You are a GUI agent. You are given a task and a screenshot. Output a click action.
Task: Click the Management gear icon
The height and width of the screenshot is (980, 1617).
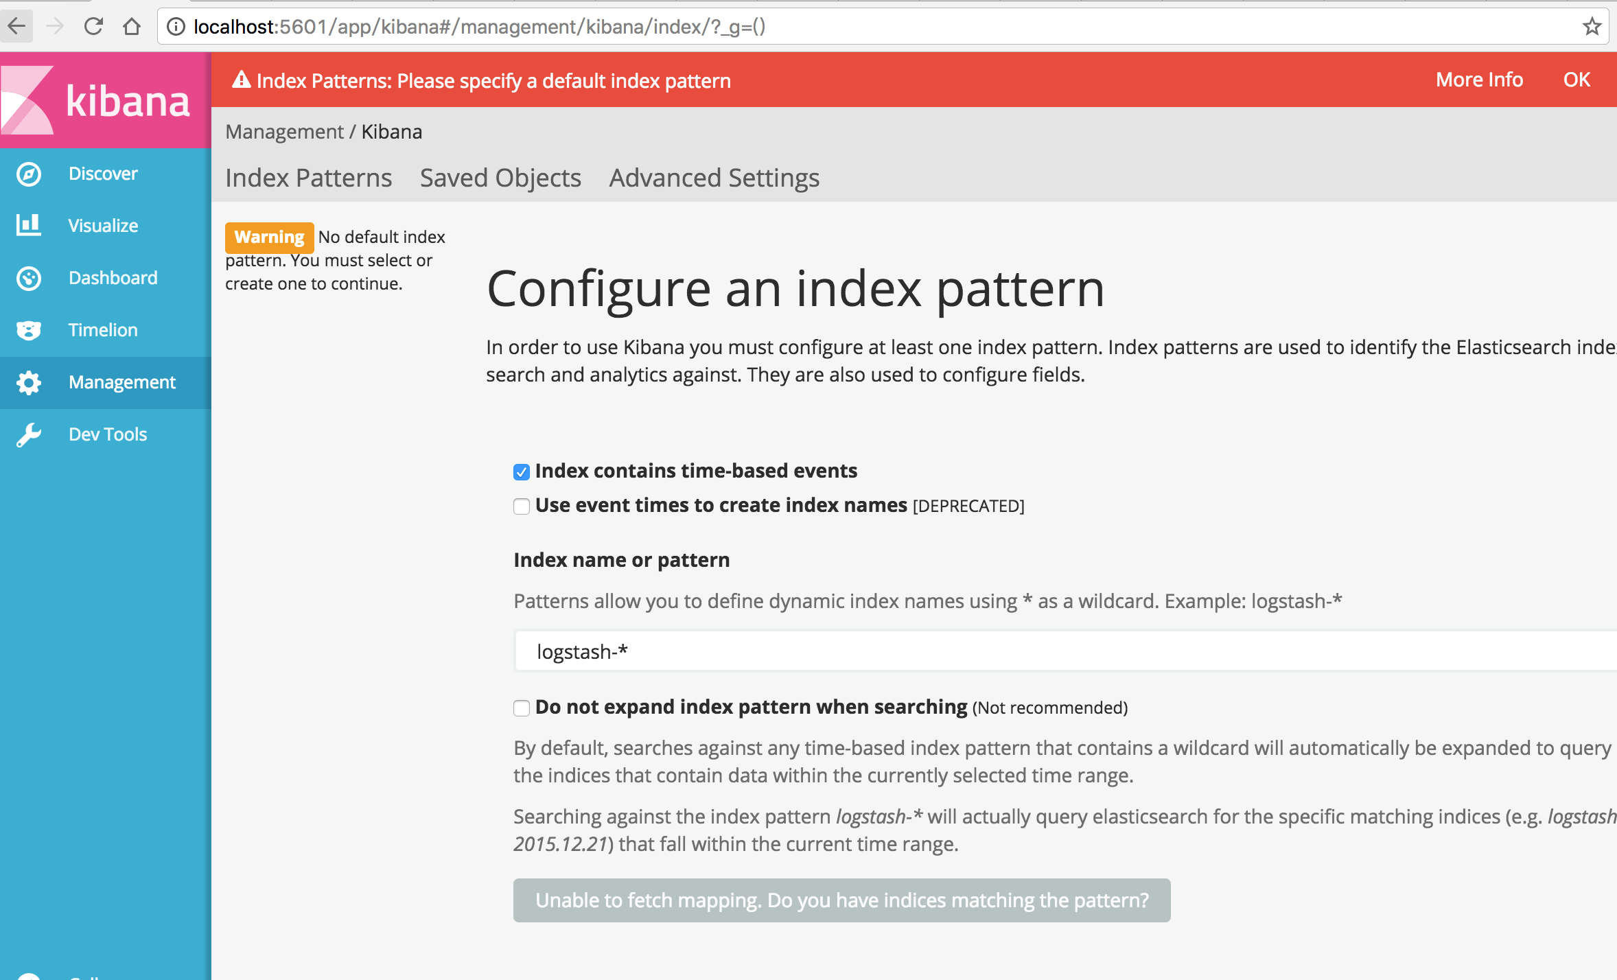[x=29, y=382]
